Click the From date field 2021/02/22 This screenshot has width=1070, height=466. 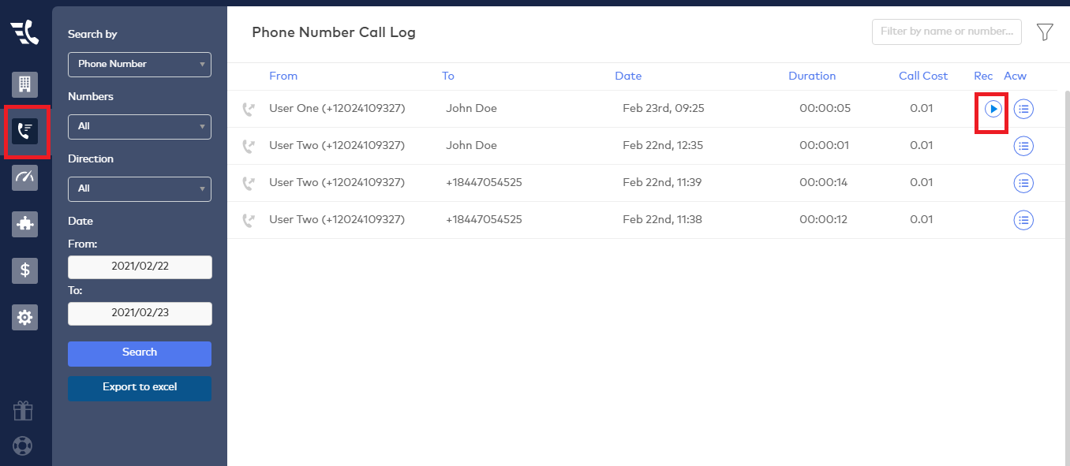[x=140, y=267]
